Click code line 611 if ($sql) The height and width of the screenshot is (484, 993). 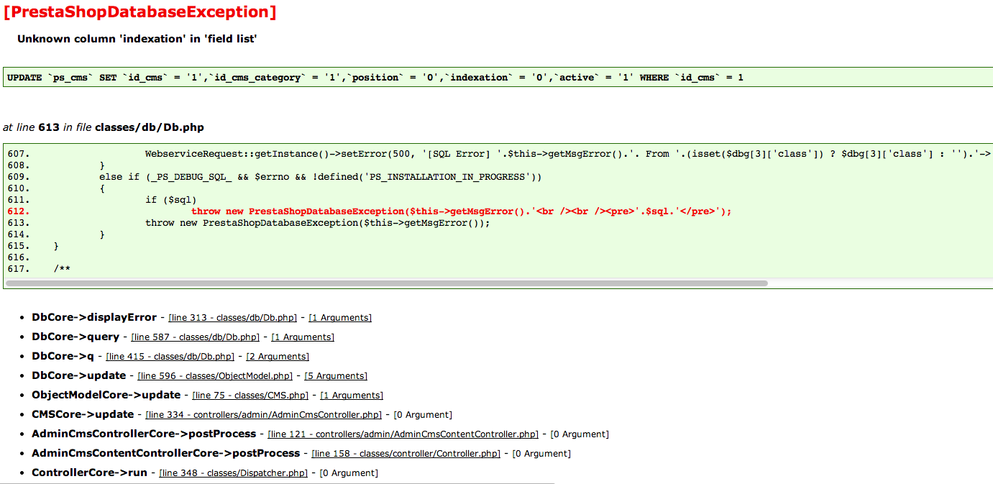point(171,200)
